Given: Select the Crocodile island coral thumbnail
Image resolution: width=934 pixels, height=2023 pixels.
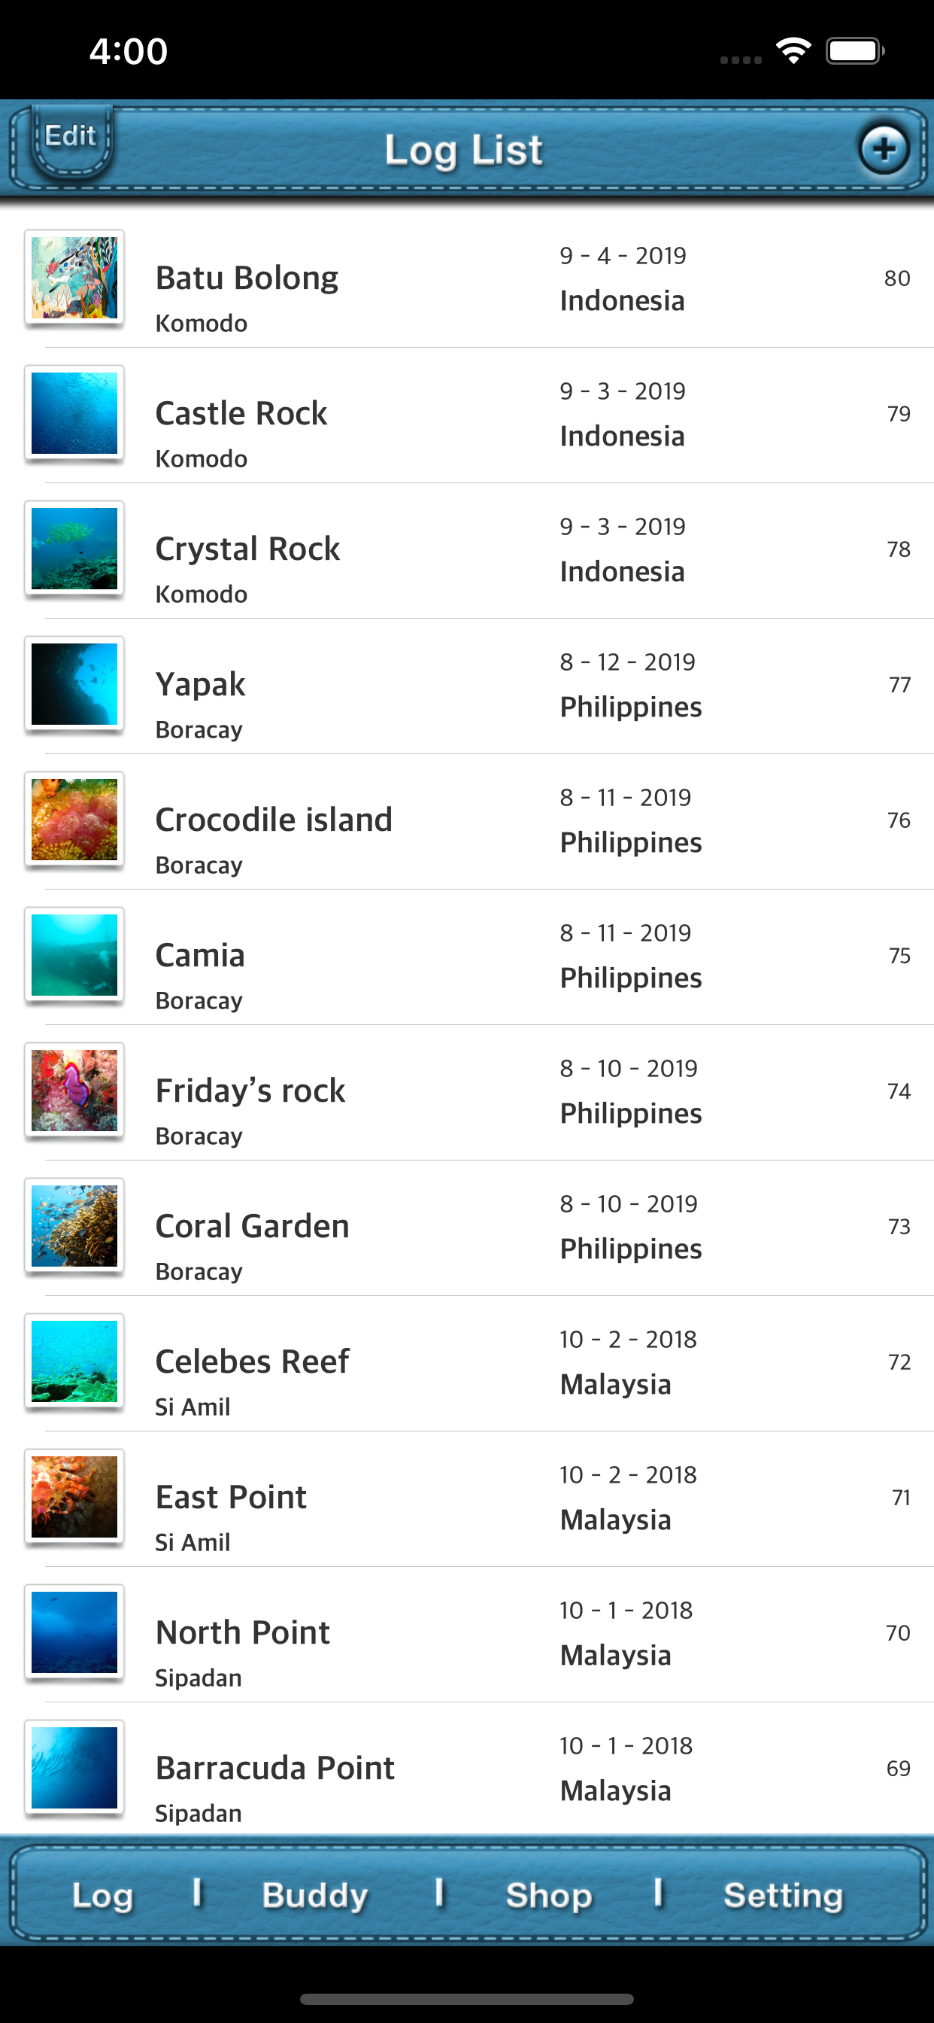Looking at the screenshot, I should [74, 820].
